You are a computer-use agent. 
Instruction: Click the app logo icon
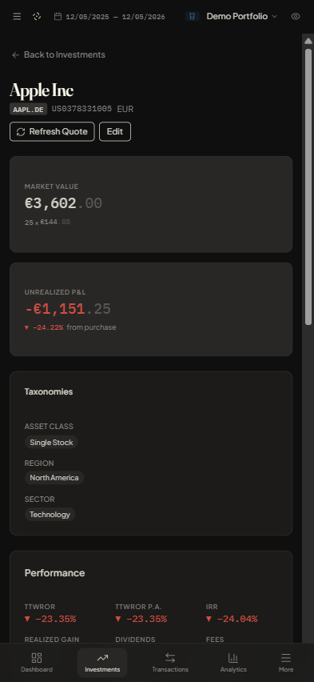point(37,17)
